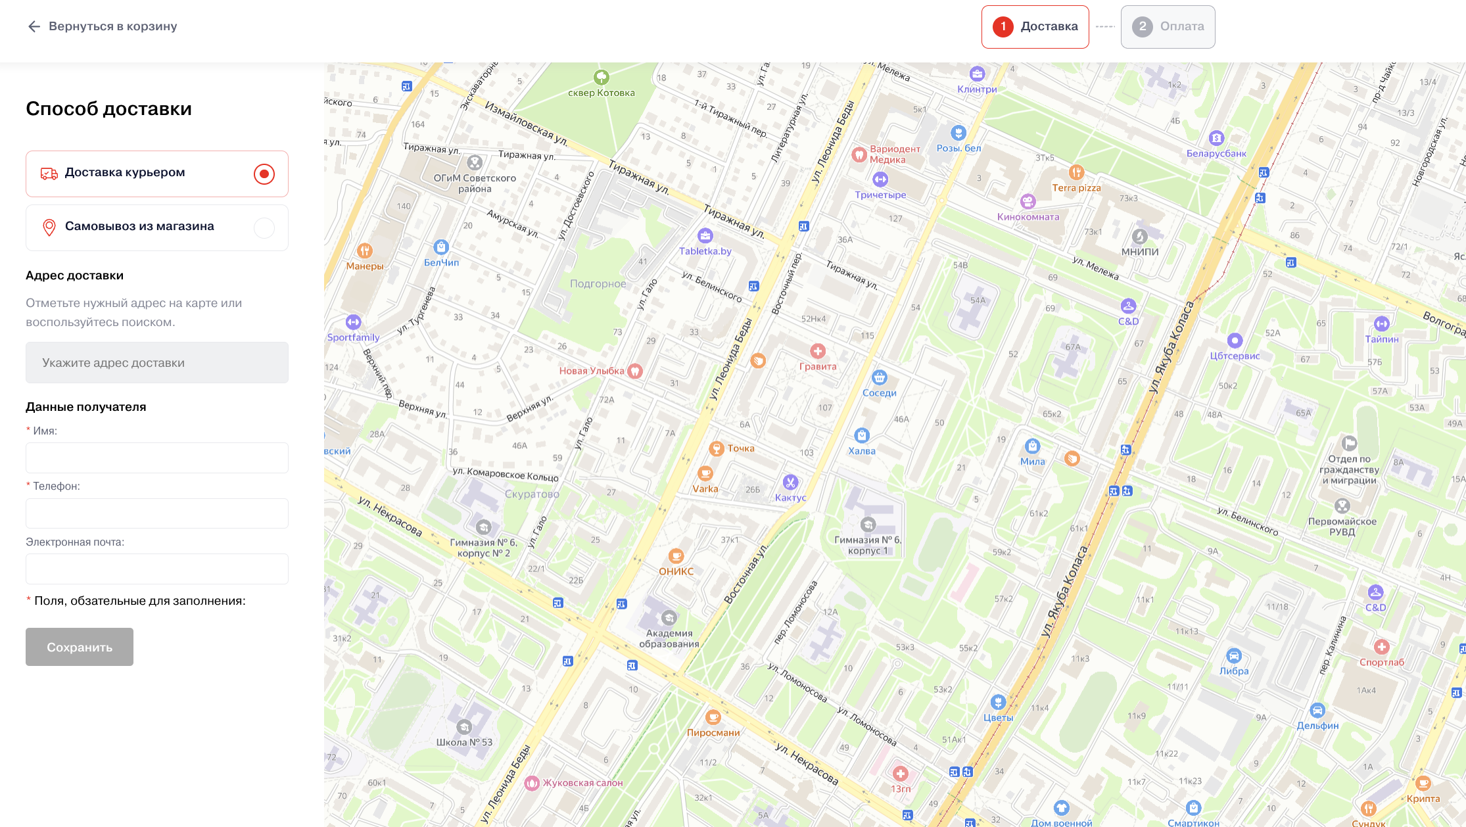Viewport: 1466px width, 827px height.
Task: Click the Tabletka.by pharmacy map marker
Action: point(705,235)
